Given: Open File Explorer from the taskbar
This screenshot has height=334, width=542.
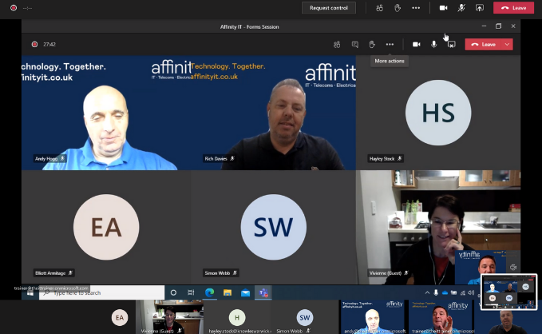Looking at the screenshot, I should coord(227,292).
